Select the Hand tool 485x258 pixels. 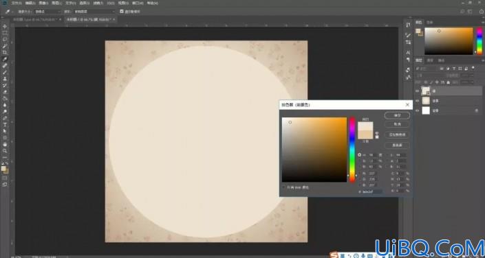pyautogui.click(x=5, y=144)
